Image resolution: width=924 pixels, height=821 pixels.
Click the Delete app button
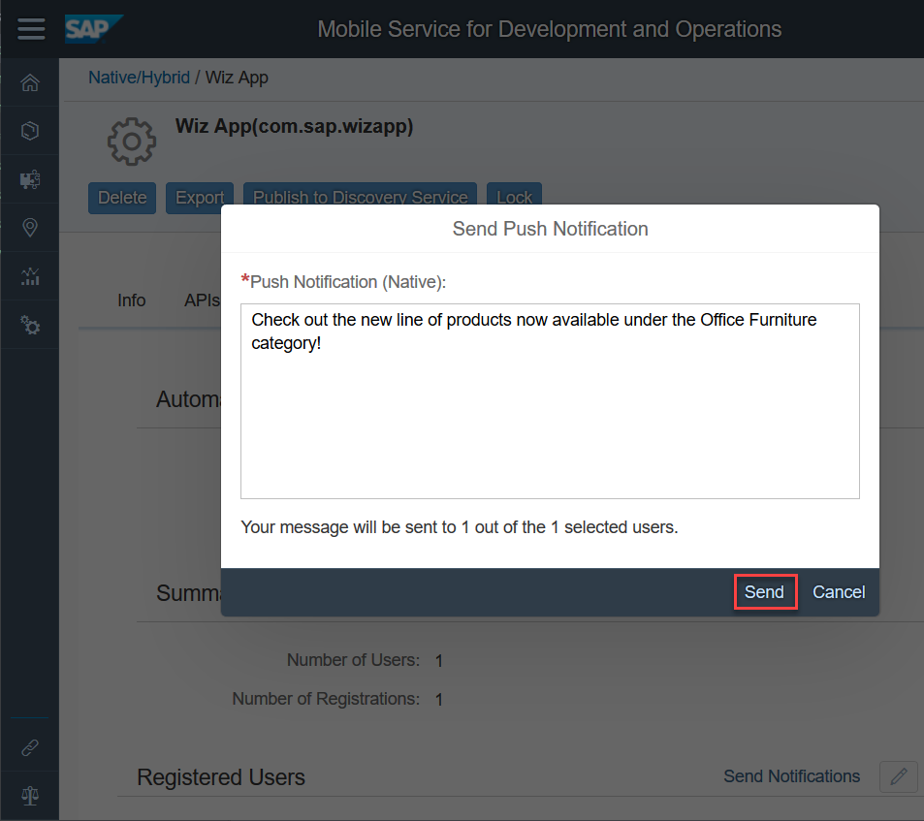122,198
